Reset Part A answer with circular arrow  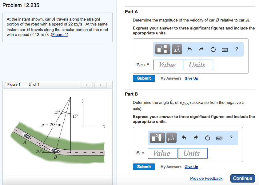pyautogui.click(x=213, y=49)
